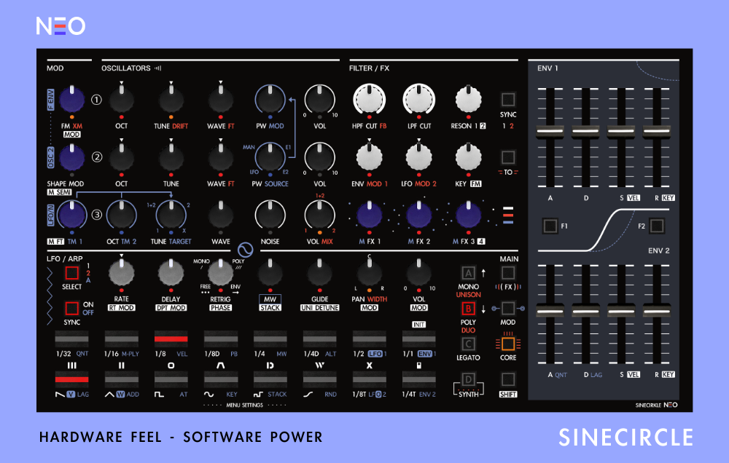Click the oscillator 1 WAVE FT knob
The height and width of the screenshot is (463, 729).
click(x=220, y=99)
